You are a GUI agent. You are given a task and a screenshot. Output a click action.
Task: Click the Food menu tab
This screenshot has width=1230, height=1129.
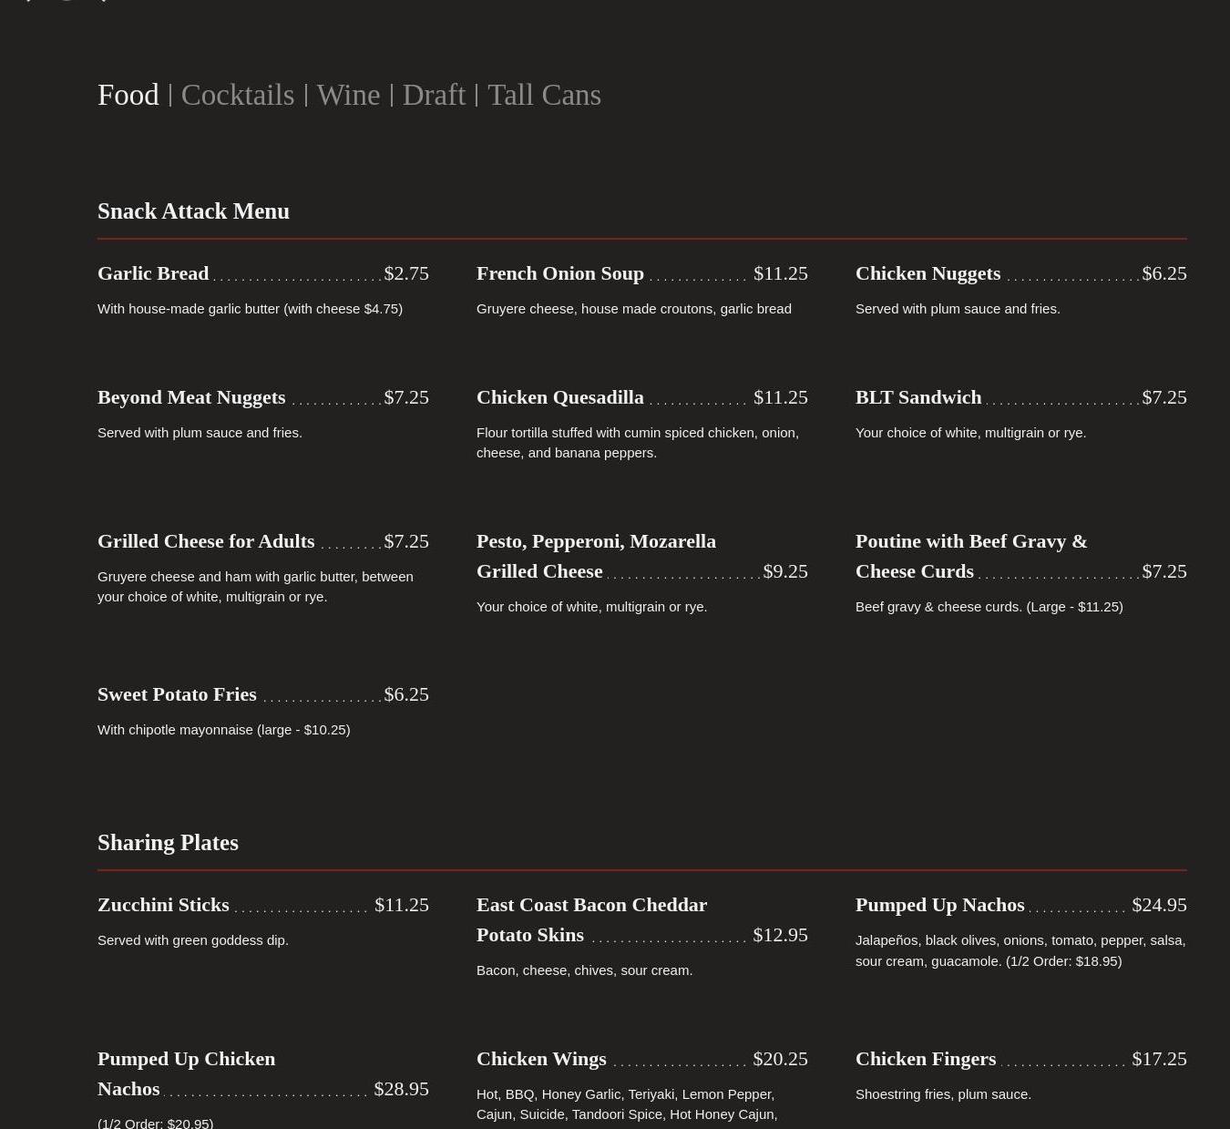(x=128, y=95)
